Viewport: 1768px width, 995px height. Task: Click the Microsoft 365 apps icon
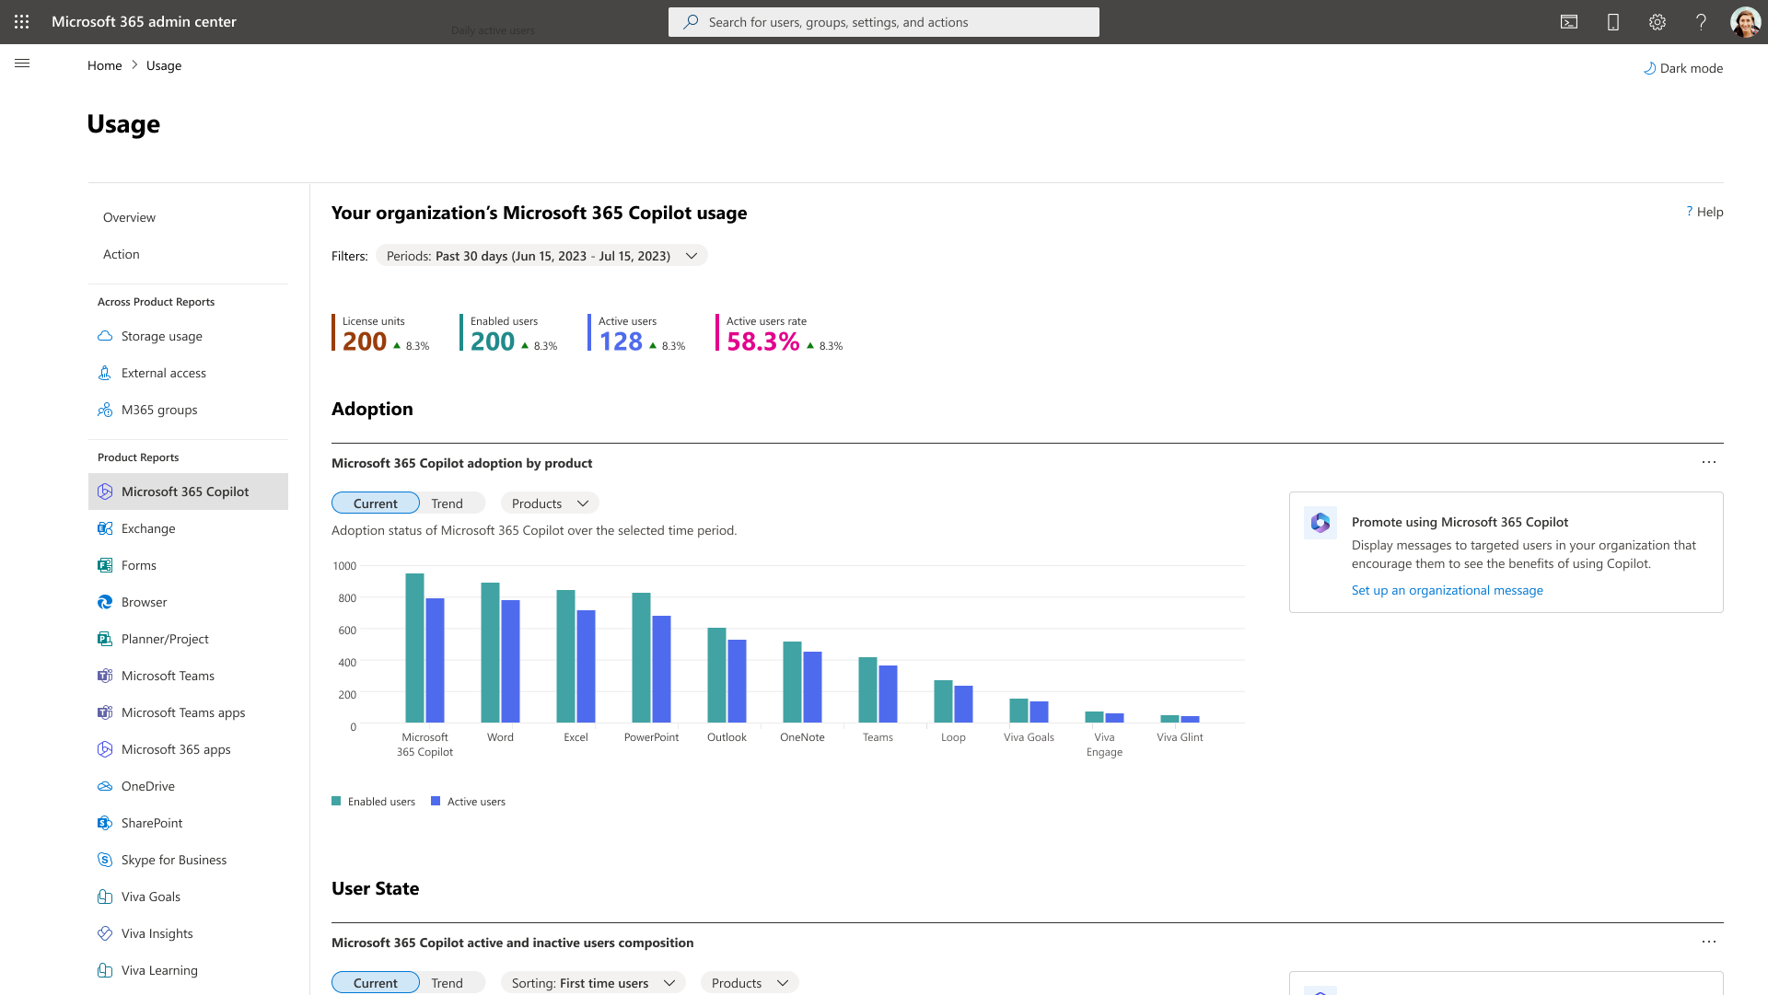[105, 749]
